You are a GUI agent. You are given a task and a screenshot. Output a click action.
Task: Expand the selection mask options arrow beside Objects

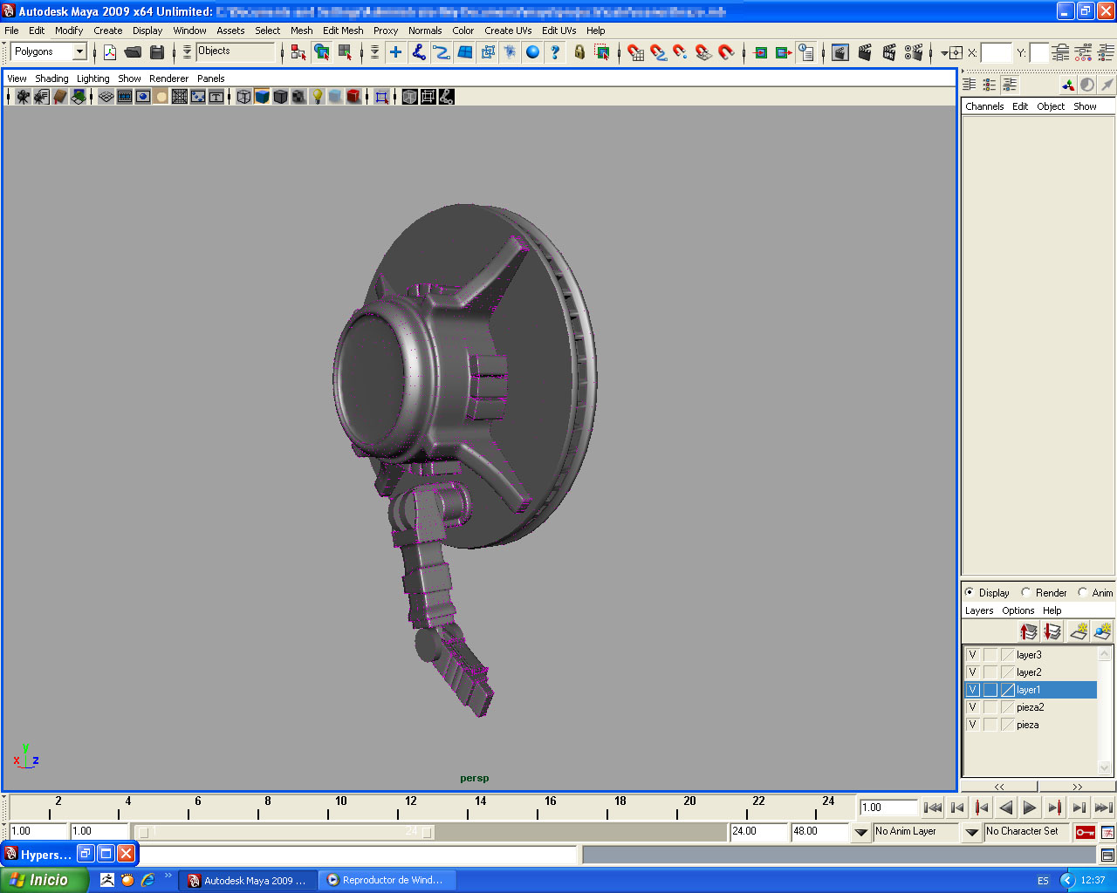tap(187, 52)
